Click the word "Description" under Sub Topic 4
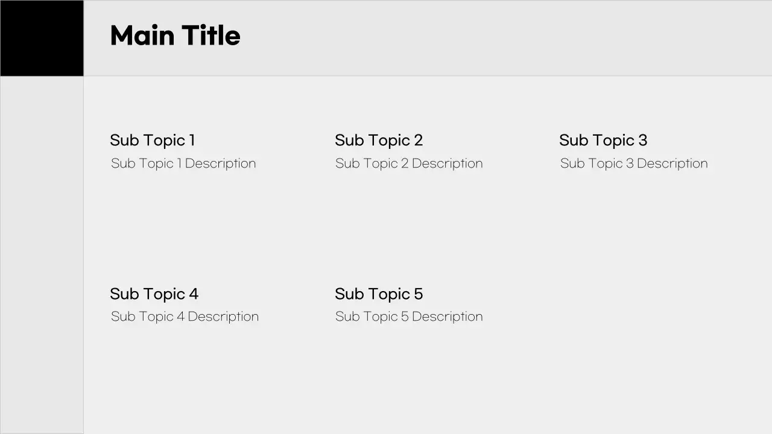This screenshot has height=434, width=772. click(x=223, y=316)
